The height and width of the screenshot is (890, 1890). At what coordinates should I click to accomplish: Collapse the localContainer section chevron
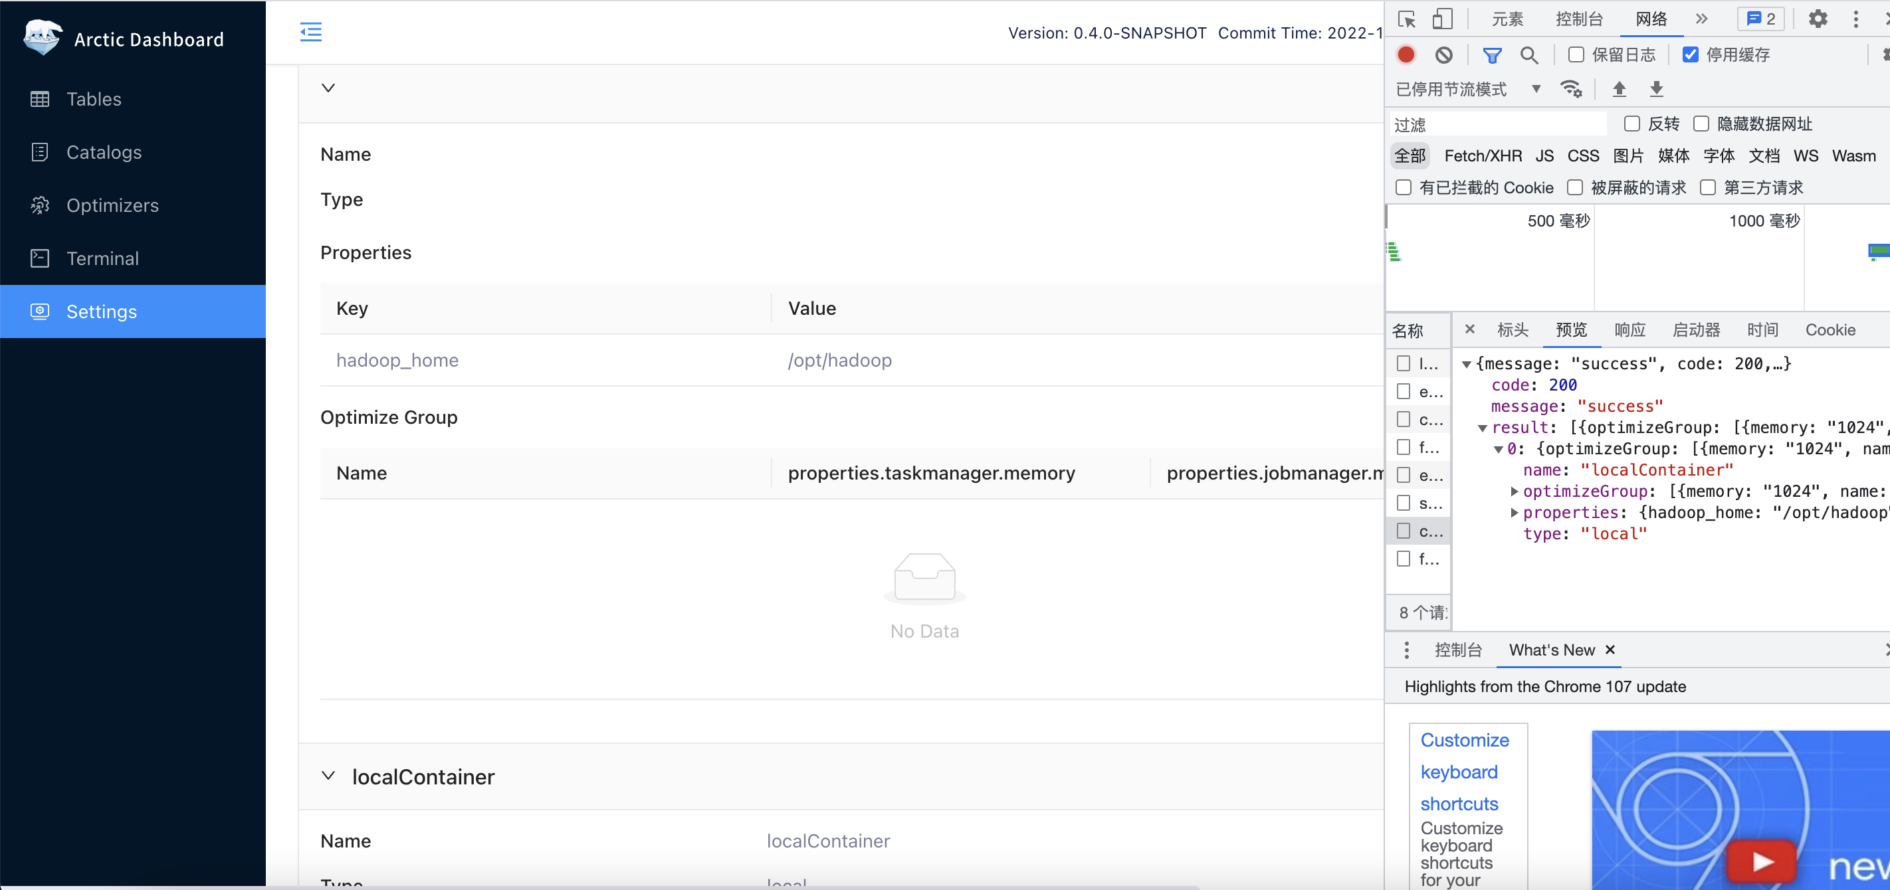click(329, 776)
